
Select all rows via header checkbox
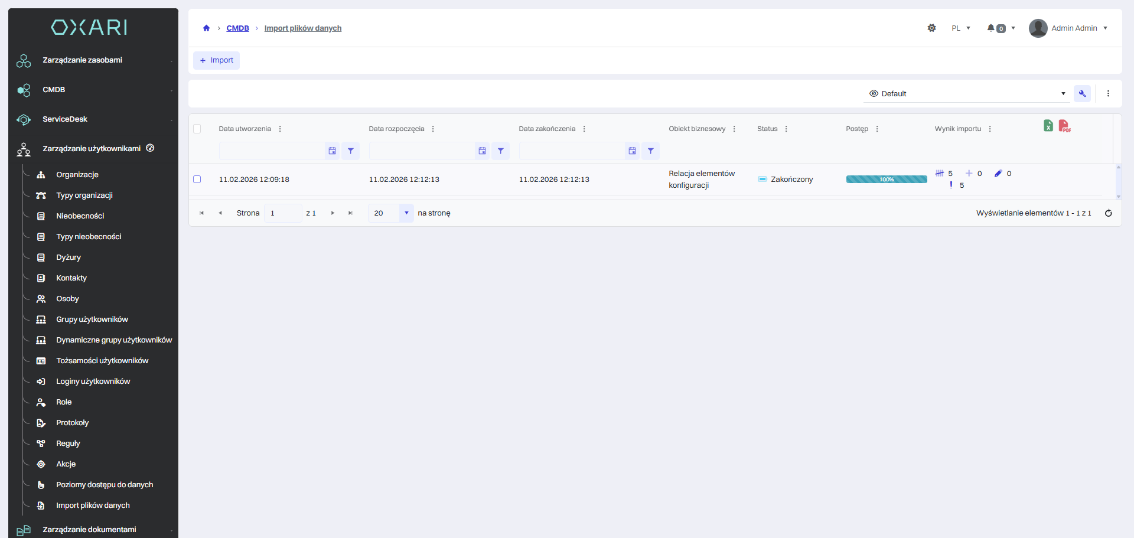(x=197, y=129)
